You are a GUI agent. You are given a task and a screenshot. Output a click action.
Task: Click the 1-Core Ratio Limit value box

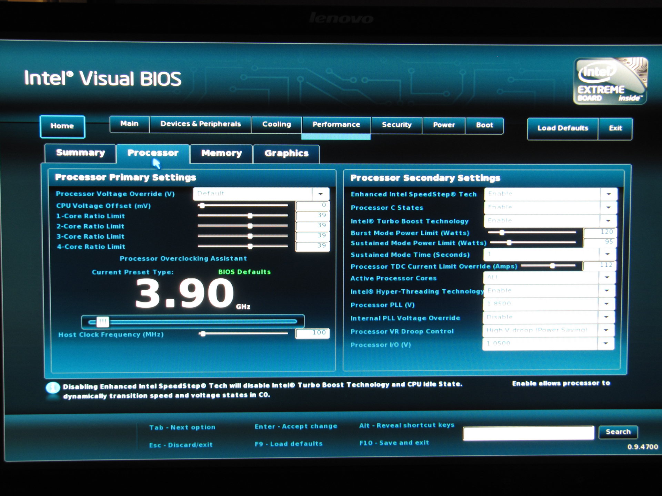(x=312, y=216)
